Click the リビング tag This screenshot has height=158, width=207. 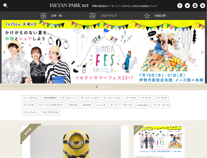(x=127, y=105)
